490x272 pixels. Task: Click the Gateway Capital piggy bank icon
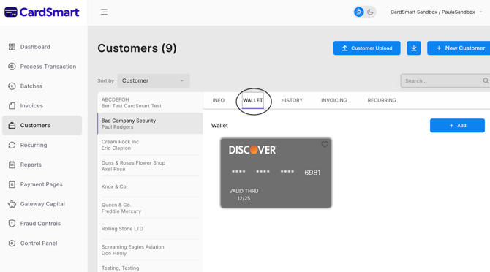[x=12, y=204]
